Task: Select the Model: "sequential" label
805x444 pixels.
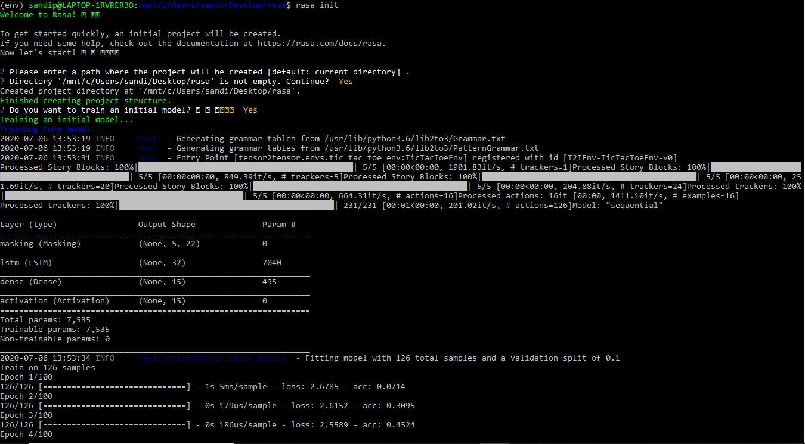Action: pyautogui.click(x=616, y=205)
